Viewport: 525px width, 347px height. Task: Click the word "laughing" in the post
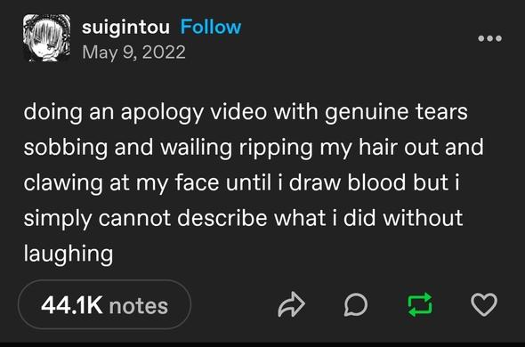[69, 254]
